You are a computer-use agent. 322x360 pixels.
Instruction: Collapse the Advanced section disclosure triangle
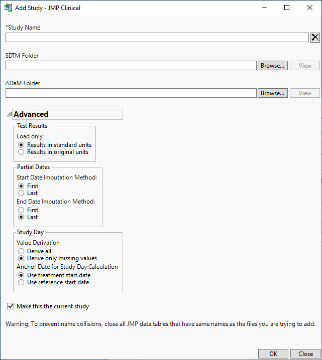click(x=10, y=115)
